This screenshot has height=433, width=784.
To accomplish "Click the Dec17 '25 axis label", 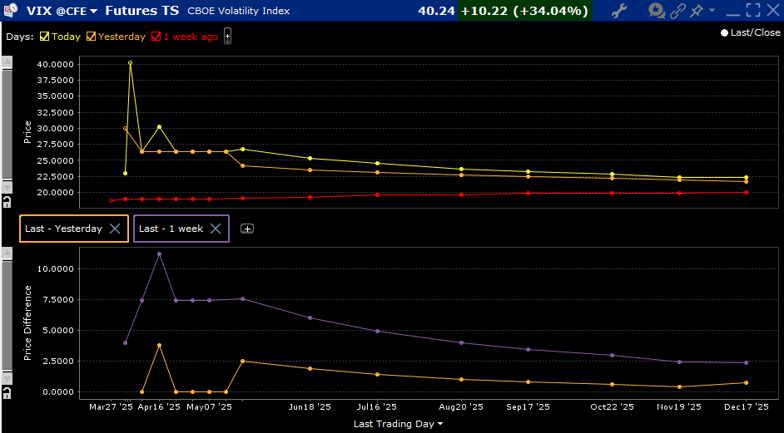I will 747,407.
